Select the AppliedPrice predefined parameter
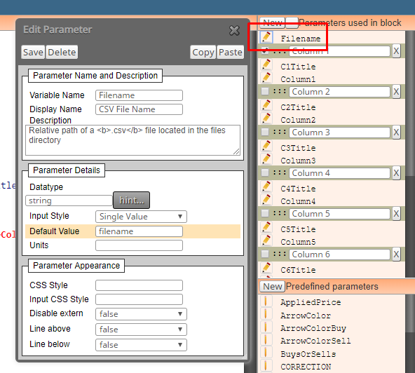This screenshot has height=373, width=415. click(311, 302)
